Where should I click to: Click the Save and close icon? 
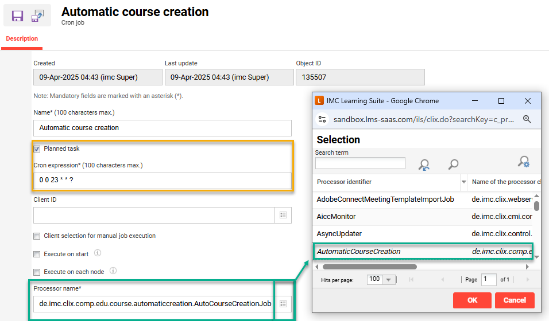tap(38, 16)
